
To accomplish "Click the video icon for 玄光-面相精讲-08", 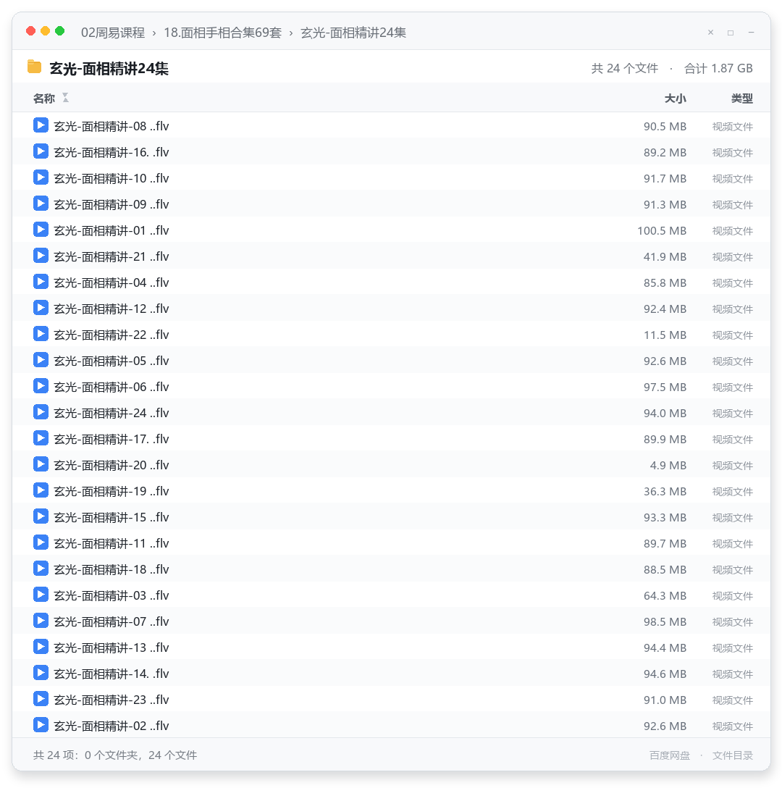I will (x=41, y=125).
